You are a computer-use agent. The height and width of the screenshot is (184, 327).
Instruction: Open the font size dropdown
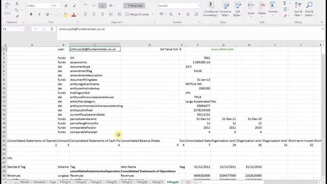pyautogui.click(x=60, y=6)
